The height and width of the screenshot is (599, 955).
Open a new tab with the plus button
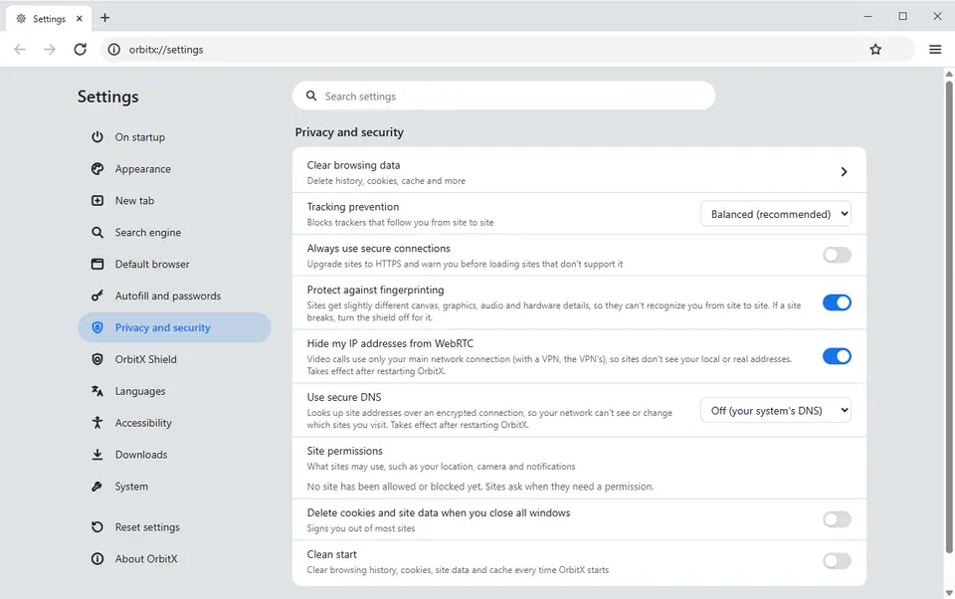(104, 18)
